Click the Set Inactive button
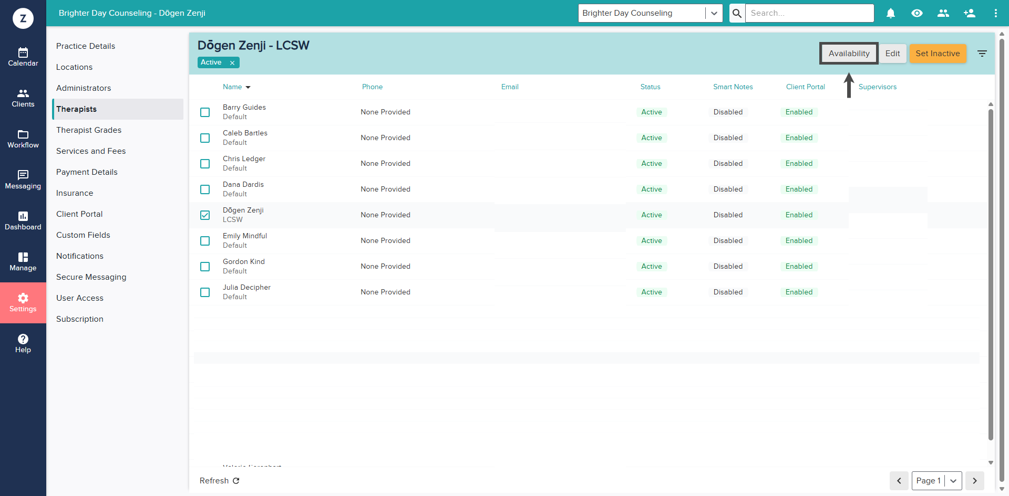Viewport: 1009px width, 496px height. point(938,54)
